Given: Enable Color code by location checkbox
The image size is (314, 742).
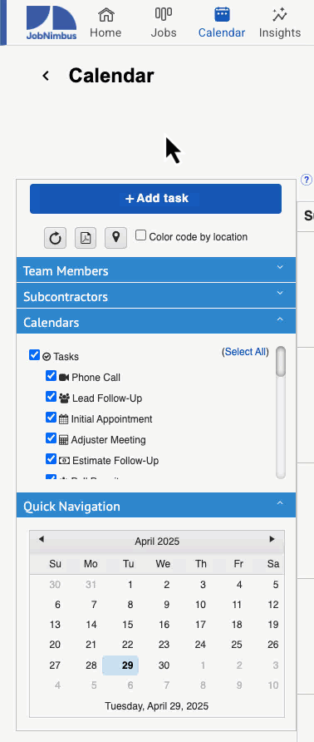Looking at the screenshot, I should point(140,235).
